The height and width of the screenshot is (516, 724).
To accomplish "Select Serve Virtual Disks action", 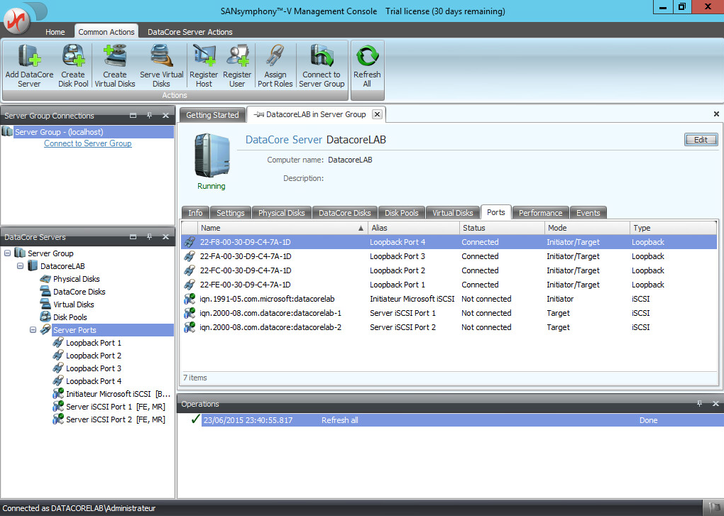I will pos(161,57).
